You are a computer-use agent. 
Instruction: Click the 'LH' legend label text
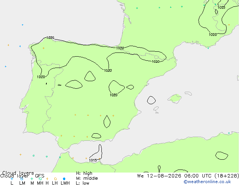(x=55, y=183)
